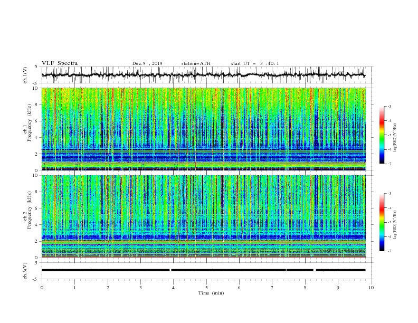Screen dimensions: 418x323
Task: Click the lower "log(PSD)(V²/Hz)" colorbar label
Action: pos(395,225)
